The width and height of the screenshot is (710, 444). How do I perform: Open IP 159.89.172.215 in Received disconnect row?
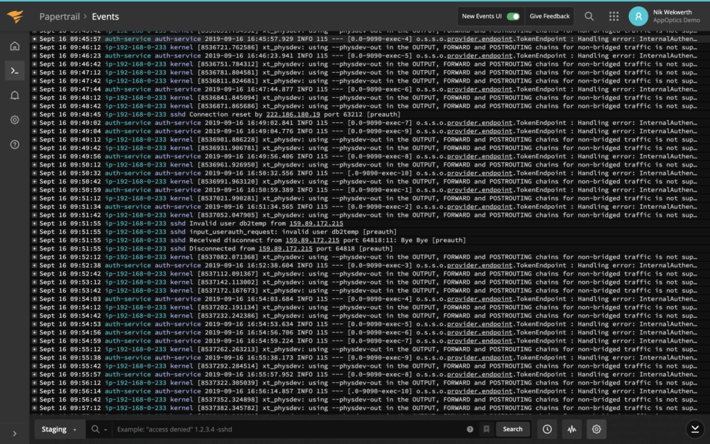point(313,240)
